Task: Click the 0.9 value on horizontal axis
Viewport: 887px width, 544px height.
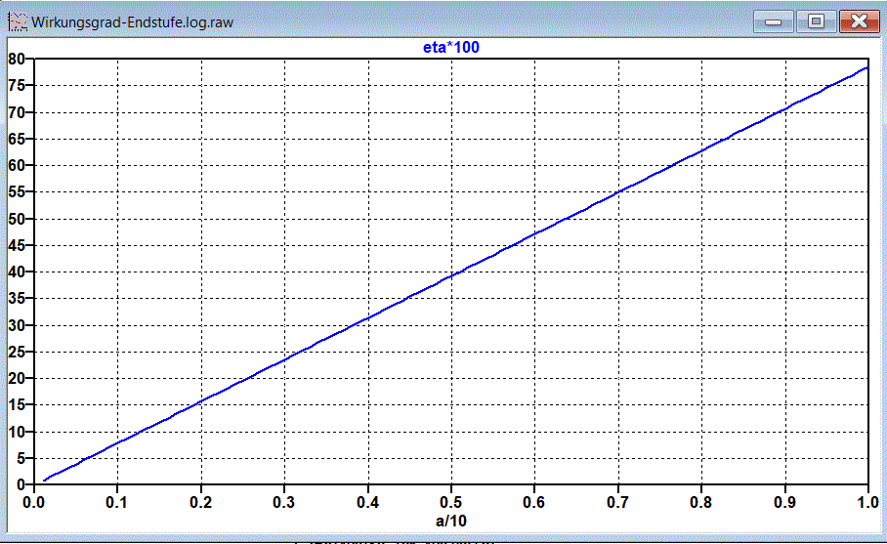Action: tap(784, 502)
